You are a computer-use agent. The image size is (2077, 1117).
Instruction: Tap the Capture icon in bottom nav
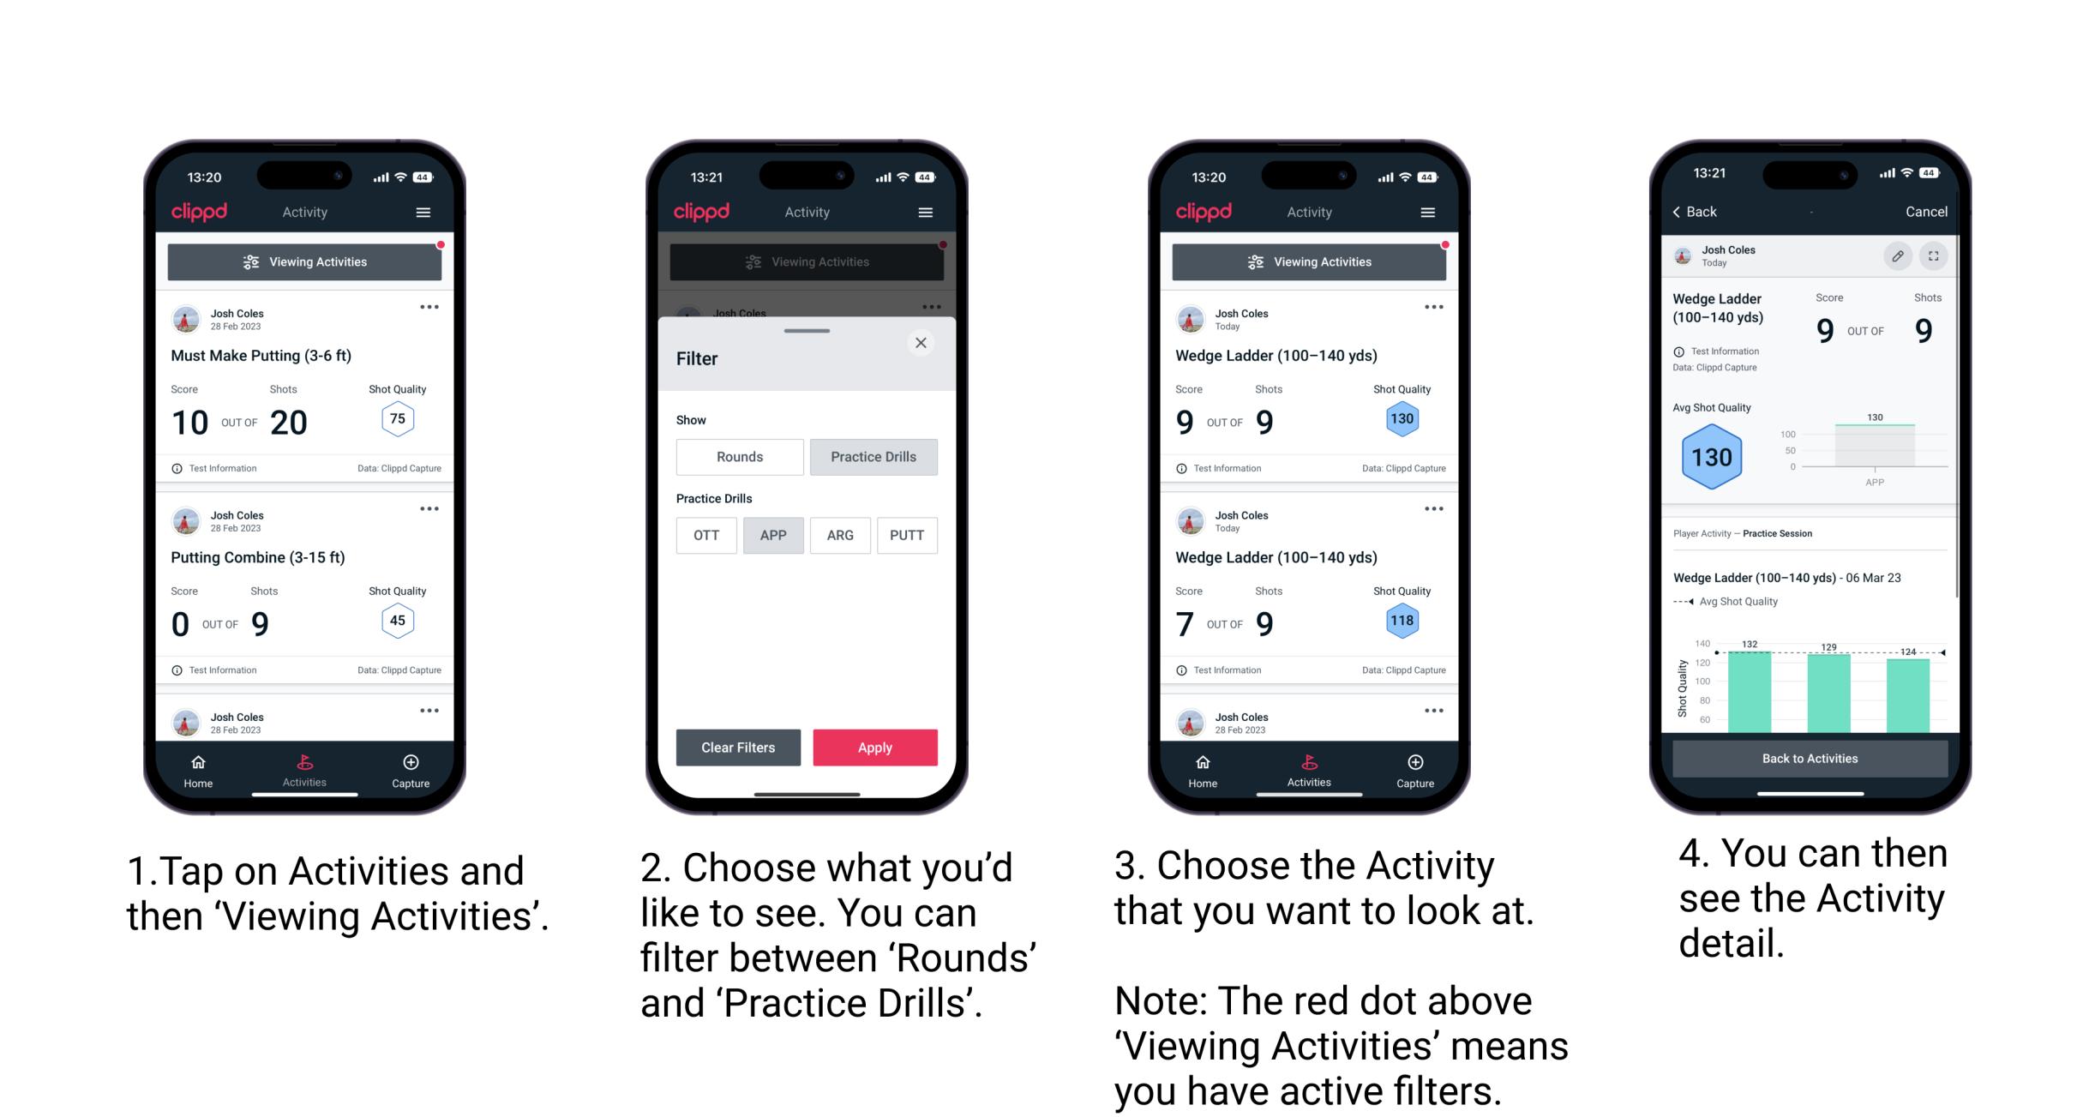click(x=410, y=766)
